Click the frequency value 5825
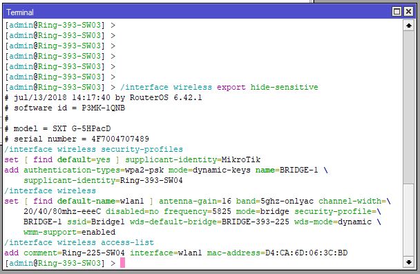Screen dimensions: 420x274 coord(222,211)
